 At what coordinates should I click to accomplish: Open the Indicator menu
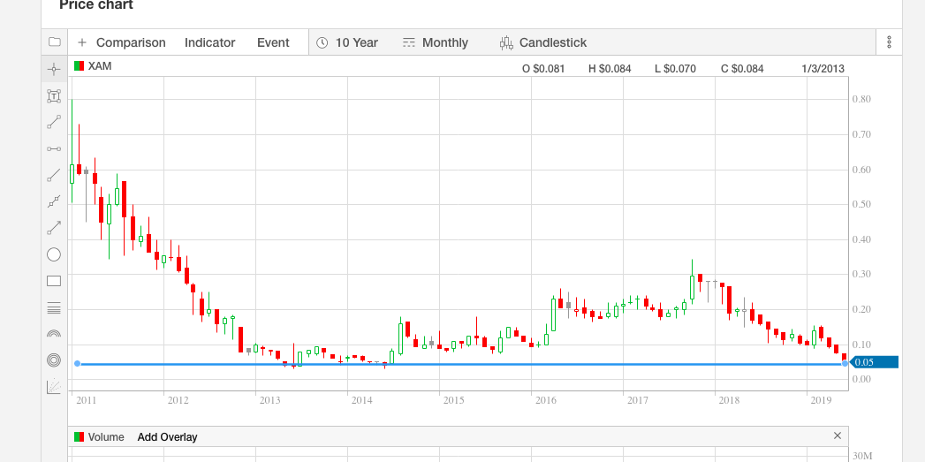(x=209, y=42)
